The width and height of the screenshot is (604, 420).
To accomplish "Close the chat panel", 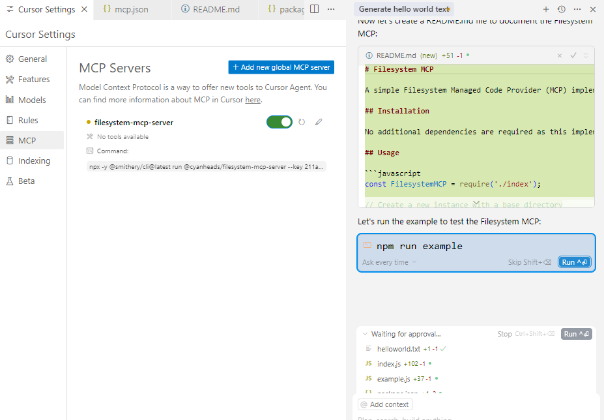I will click(593, 9).
